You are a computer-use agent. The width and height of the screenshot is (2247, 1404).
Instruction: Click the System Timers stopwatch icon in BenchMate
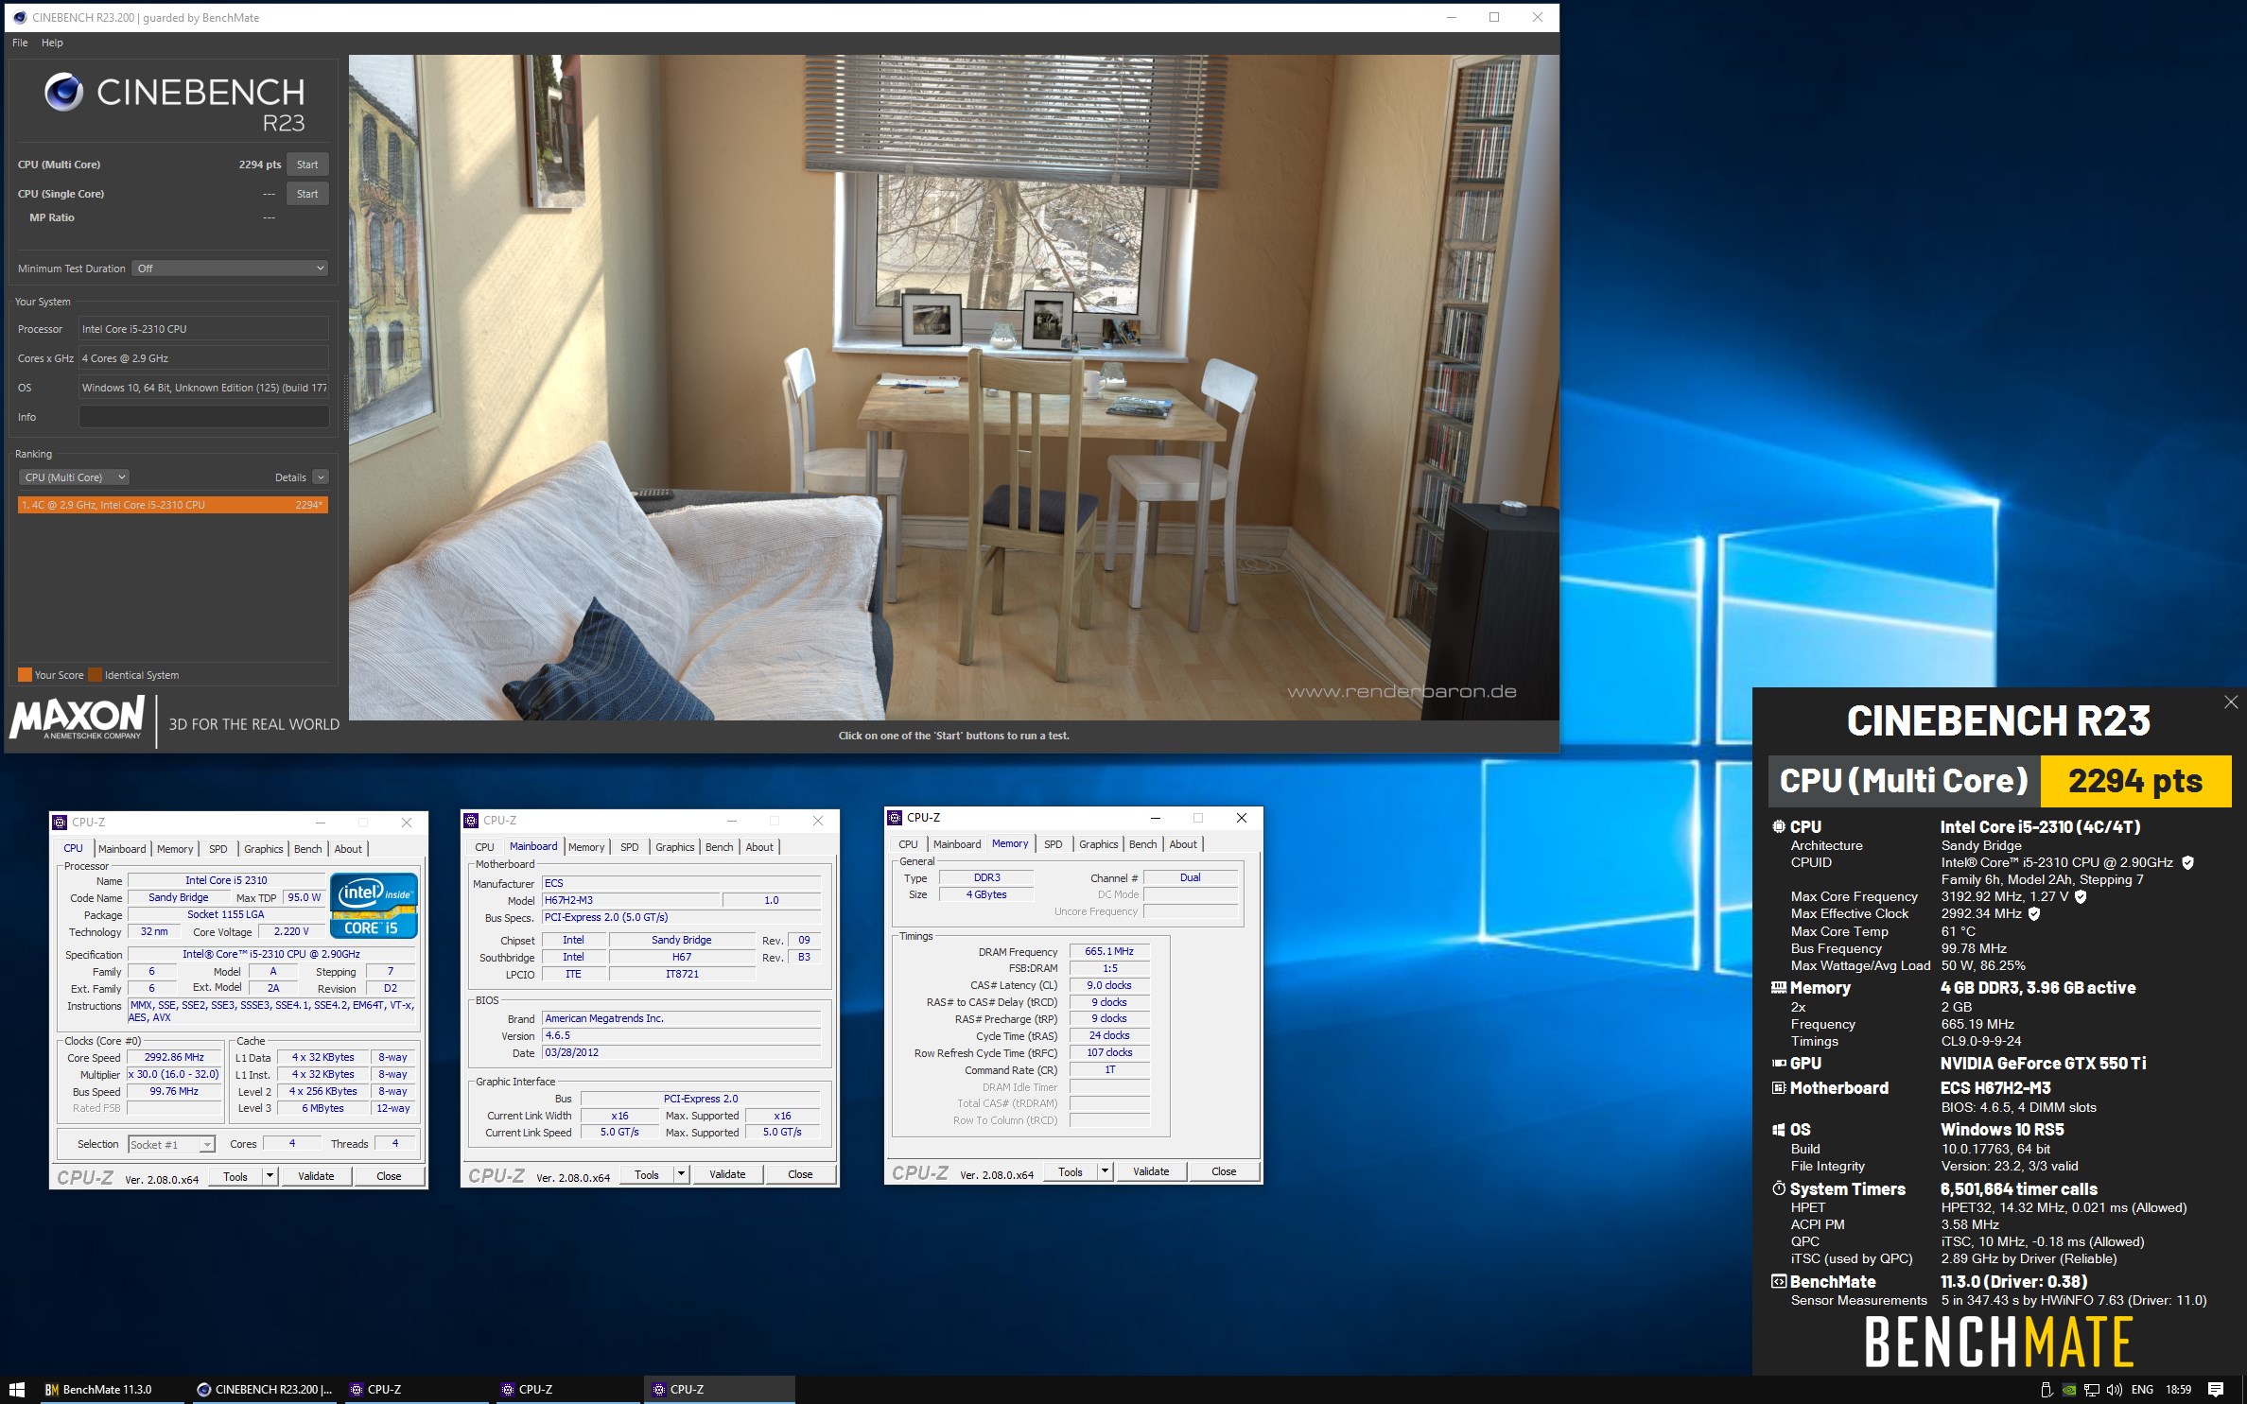tap(1778, 1188)
